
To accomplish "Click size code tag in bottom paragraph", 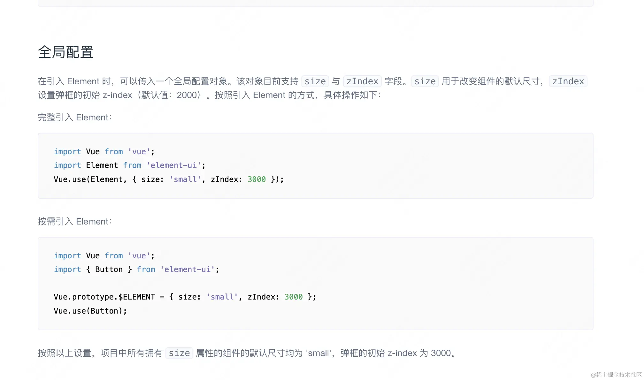I will coord(179,353).
